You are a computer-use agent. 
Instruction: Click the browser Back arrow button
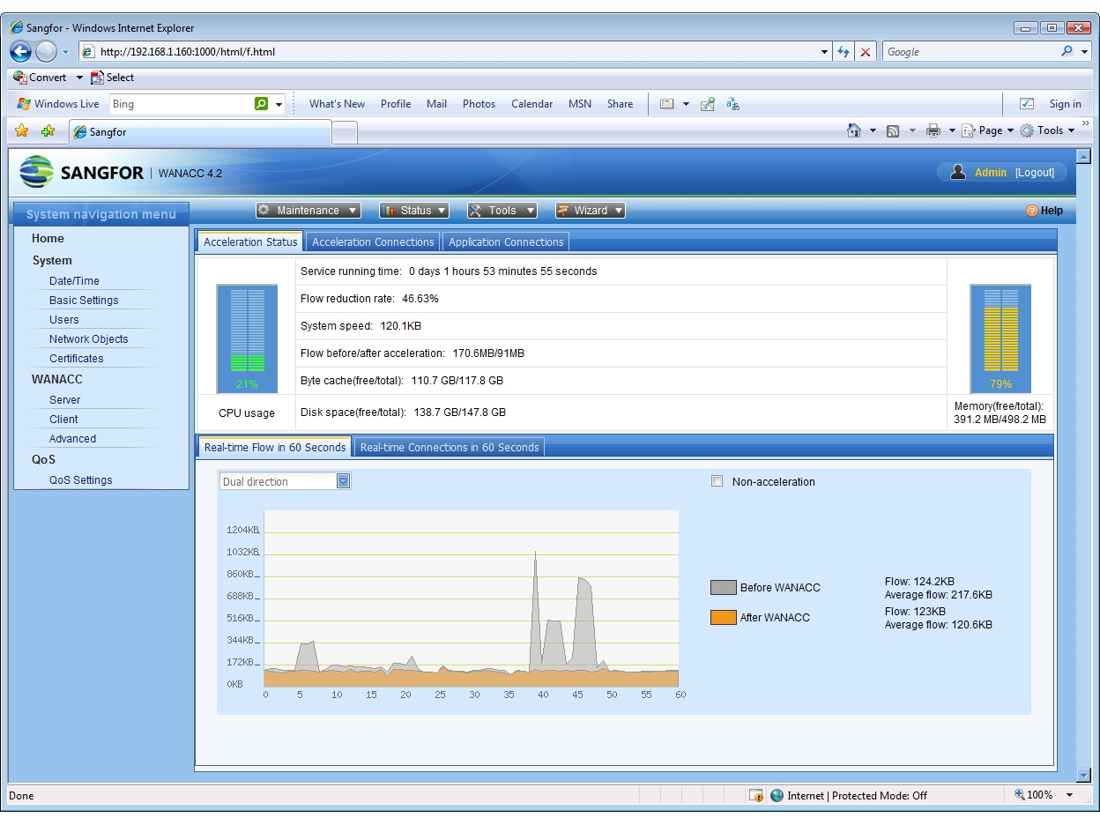(x=21, y=51)
